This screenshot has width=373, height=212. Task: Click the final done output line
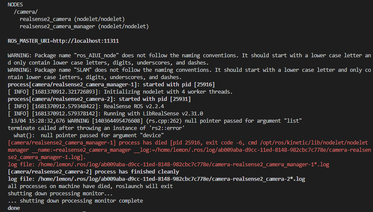click(14, 208)
